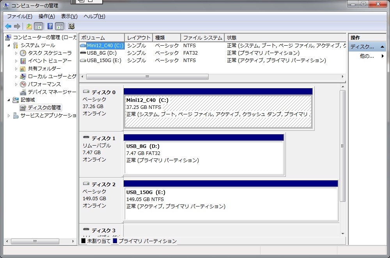Image resolution: width=390 pixels, height=258 pixels.
Task: Select Mini12_C40 (C:) volume row
Action: [213, 46]
